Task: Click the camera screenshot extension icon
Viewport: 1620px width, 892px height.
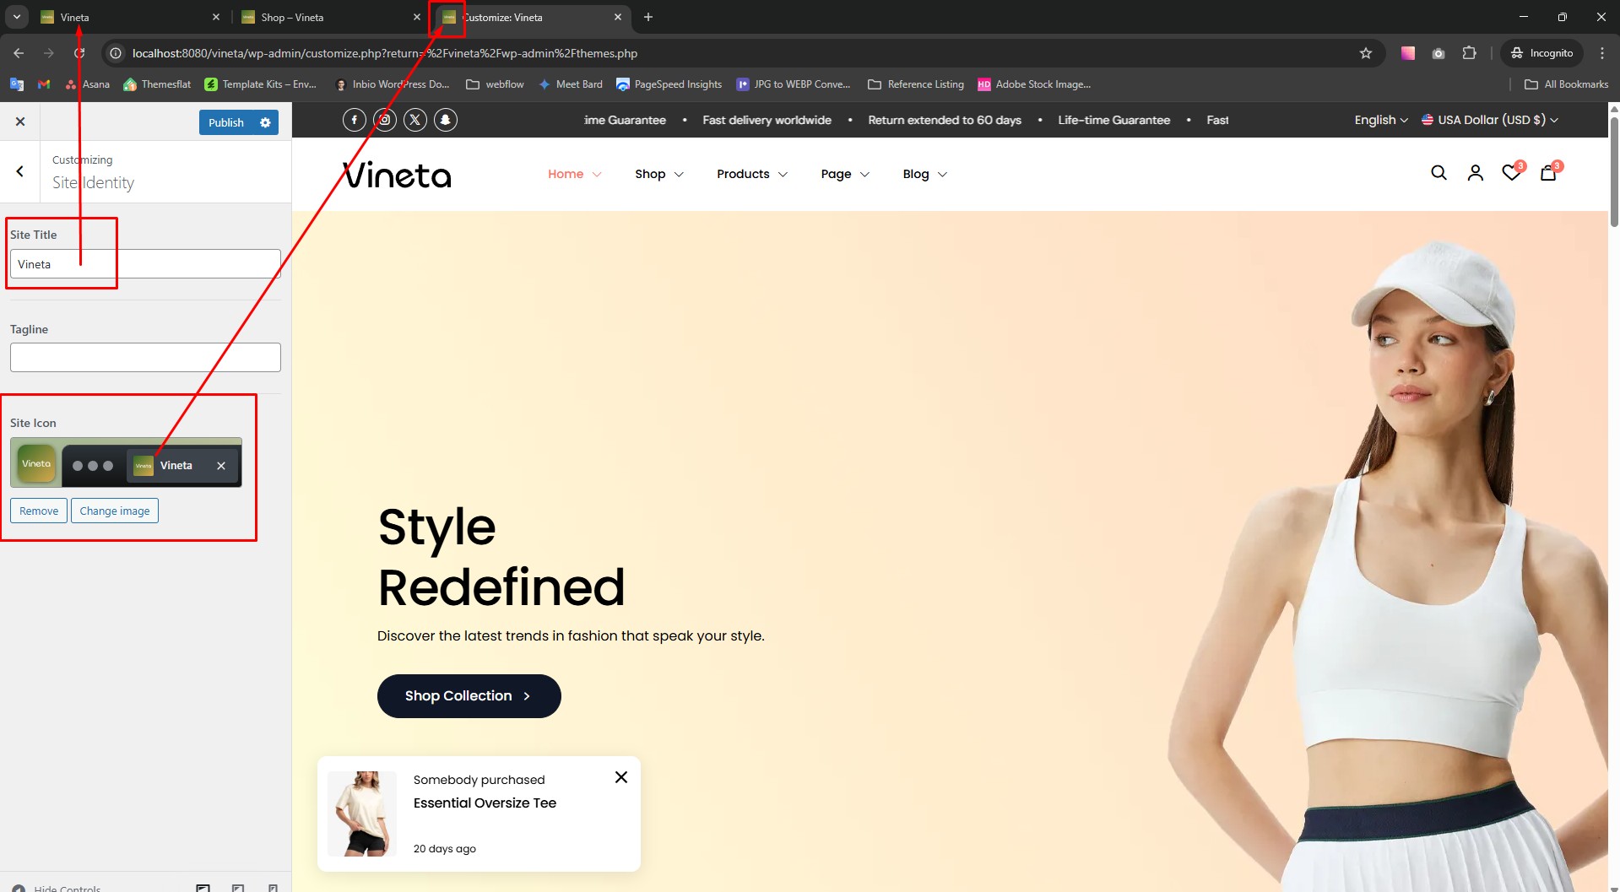Action: click(x=1438, y=53)
